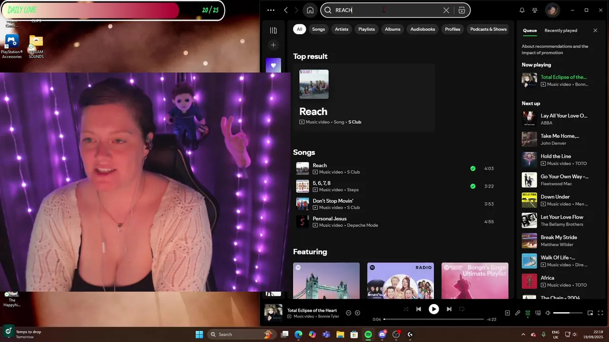The height and width of the screenshot is (342, 609).
Task: Toggle repeat in the player bar
Action: click(x=462, y=309)
